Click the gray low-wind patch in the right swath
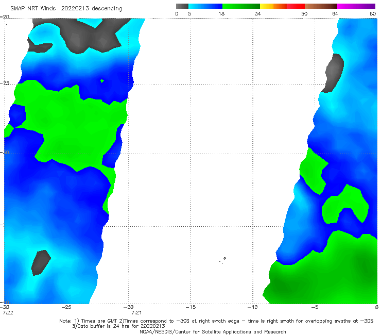The image size is (381, 335). coord(333,73)
